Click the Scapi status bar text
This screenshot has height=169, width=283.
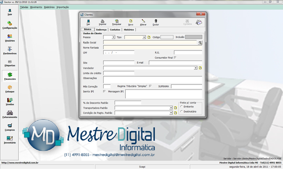click(x=142, y=167)
